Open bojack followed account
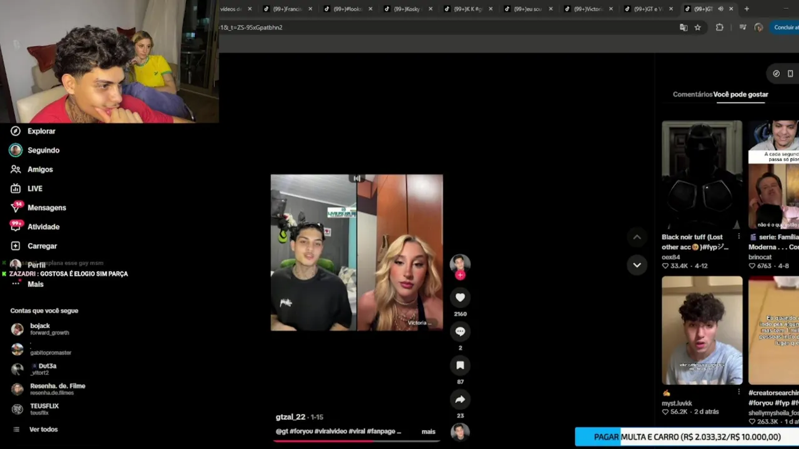The width and height of the screenshot is (799, 449). (x=40, y=329)
